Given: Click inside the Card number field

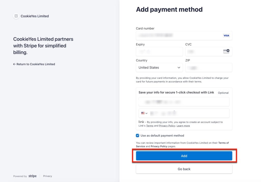Looking at the screenshot, I should pos(178,35).
